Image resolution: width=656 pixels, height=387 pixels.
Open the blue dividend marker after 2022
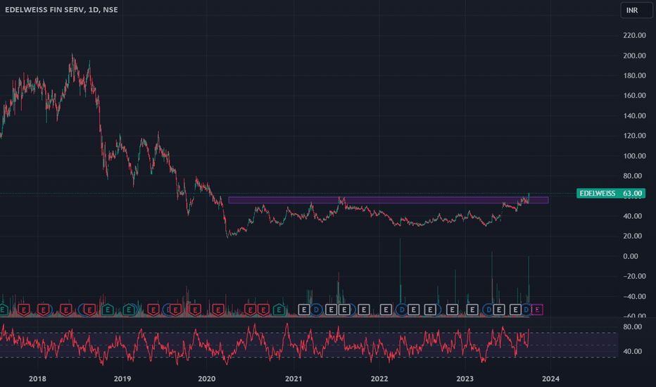[402, 310]
